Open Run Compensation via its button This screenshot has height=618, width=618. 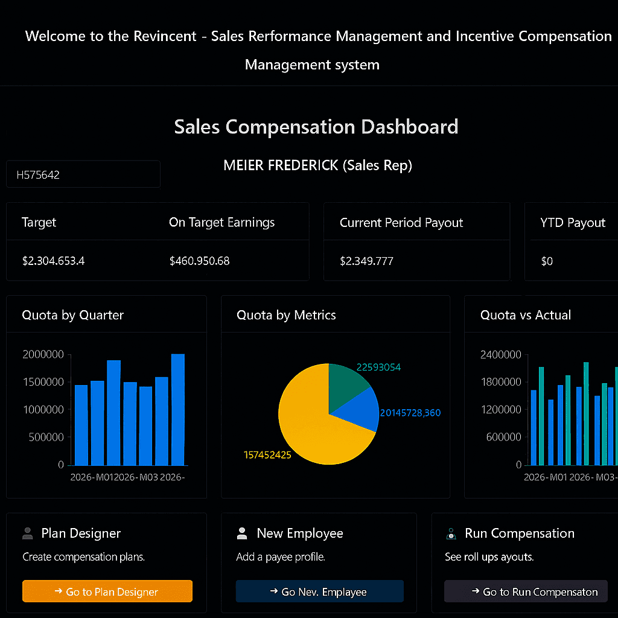526,592
